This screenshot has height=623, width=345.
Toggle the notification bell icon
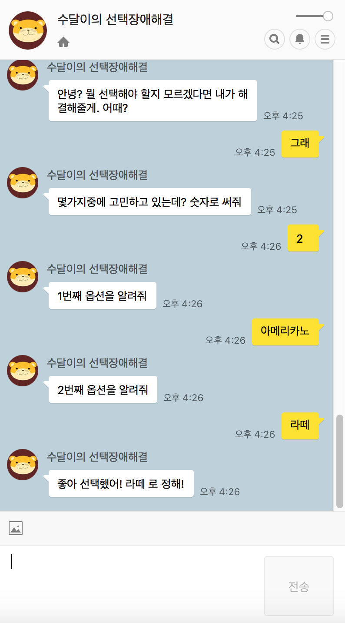click(x=300, y=39)
